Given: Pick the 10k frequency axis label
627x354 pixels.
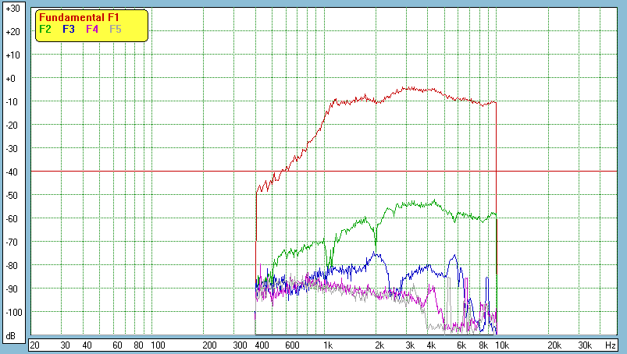Looking at the screenshot, I should 502,345.
